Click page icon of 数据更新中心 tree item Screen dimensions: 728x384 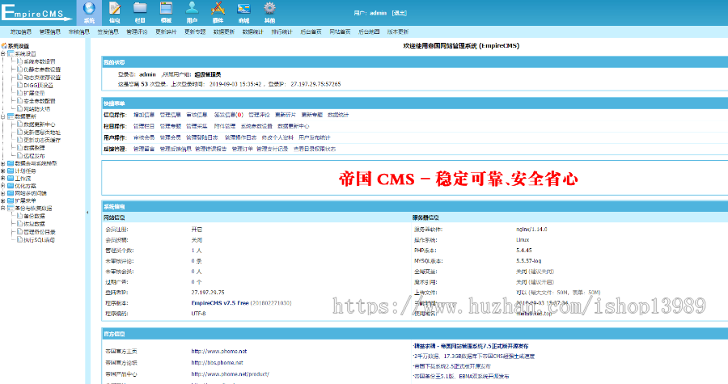point(19,124)
